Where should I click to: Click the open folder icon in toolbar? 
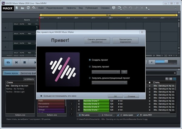click(22, 8)
